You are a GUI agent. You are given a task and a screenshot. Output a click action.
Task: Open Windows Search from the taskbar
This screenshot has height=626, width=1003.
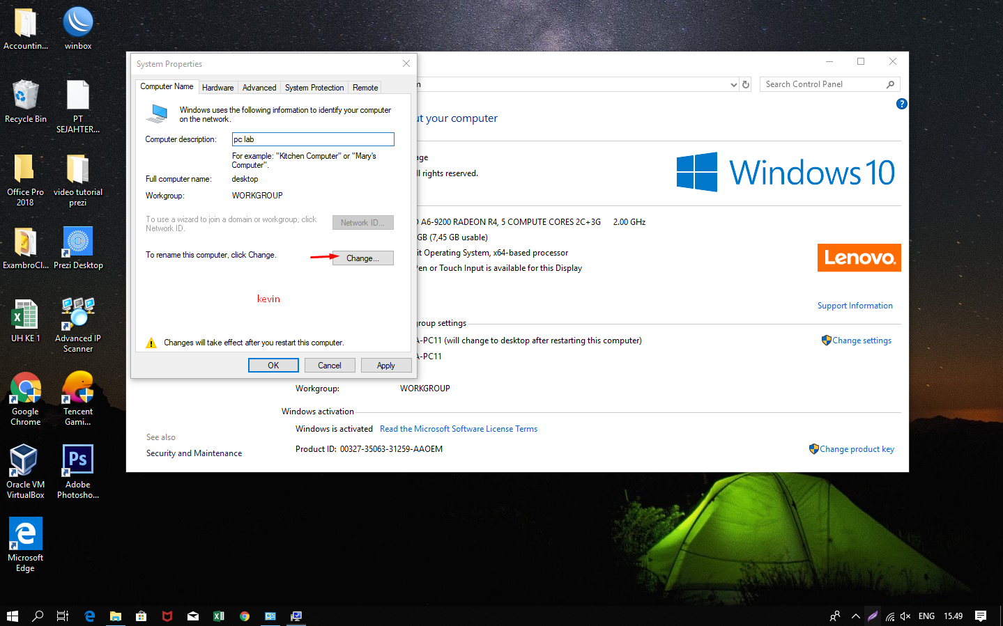pyautogui.click(x=38, y=616)
